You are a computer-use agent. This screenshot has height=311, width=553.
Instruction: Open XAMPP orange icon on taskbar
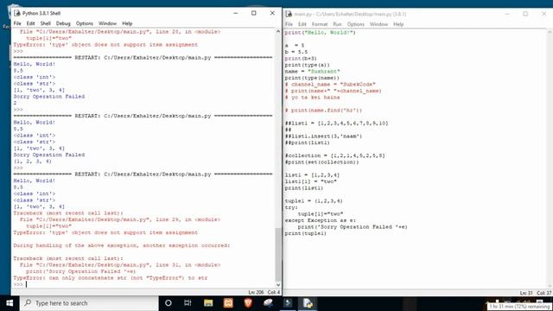tap(228, 303)
